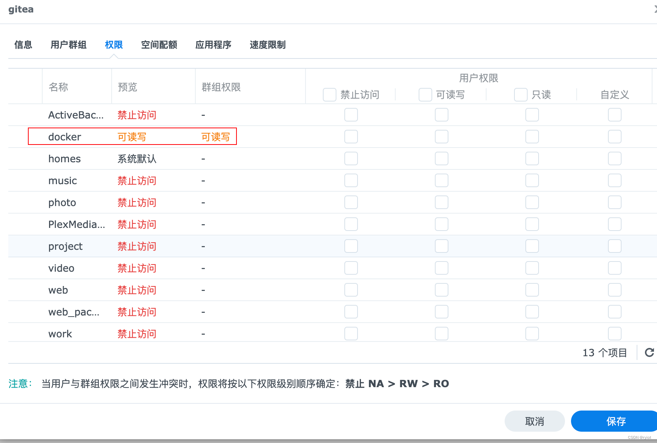Viewport: 657px width, 443px height.
Task: Check the 禁止访问 header checkbox
Action: click(x=330, y=95)
